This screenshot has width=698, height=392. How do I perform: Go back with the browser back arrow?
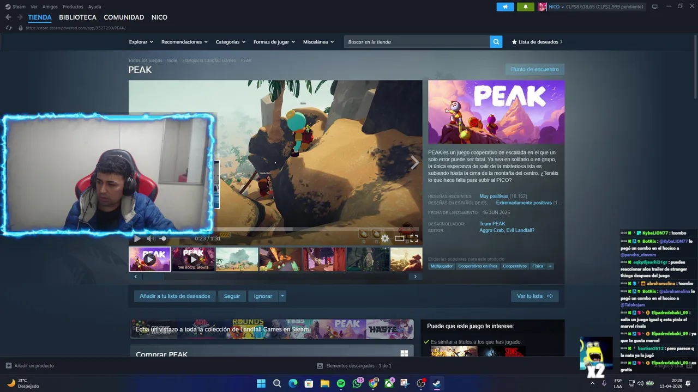(8, 17)
